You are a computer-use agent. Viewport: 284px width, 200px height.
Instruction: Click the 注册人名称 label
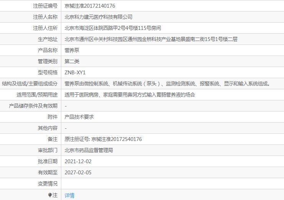(x=45, y=17)
